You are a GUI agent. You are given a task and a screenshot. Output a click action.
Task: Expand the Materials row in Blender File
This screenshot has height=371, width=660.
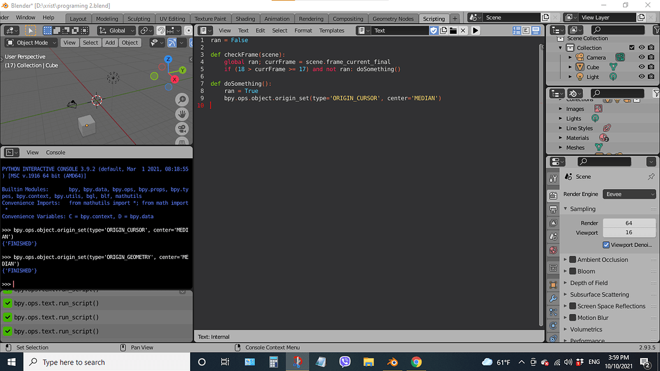tap(561, 138)
